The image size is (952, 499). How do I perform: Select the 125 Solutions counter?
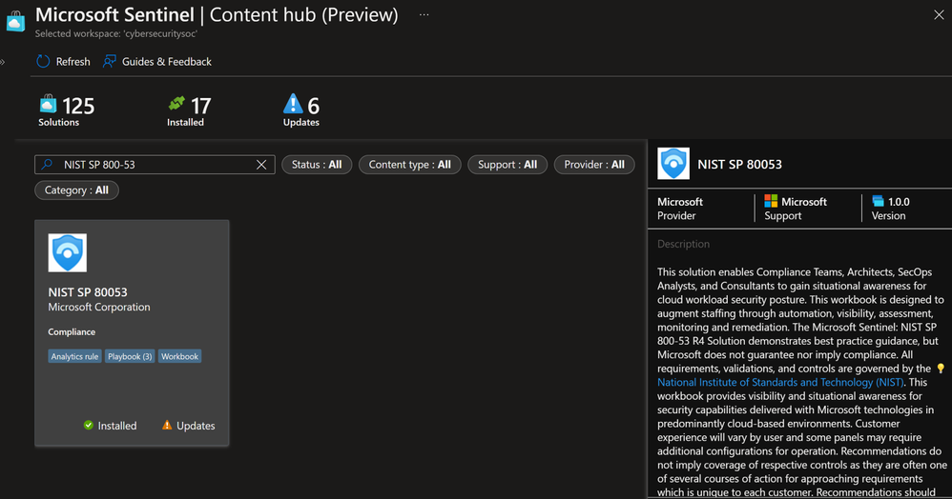tap(66, 110)
